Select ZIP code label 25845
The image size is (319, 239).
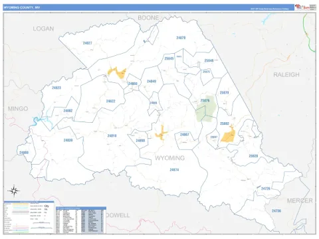click(x=169, y=58)
